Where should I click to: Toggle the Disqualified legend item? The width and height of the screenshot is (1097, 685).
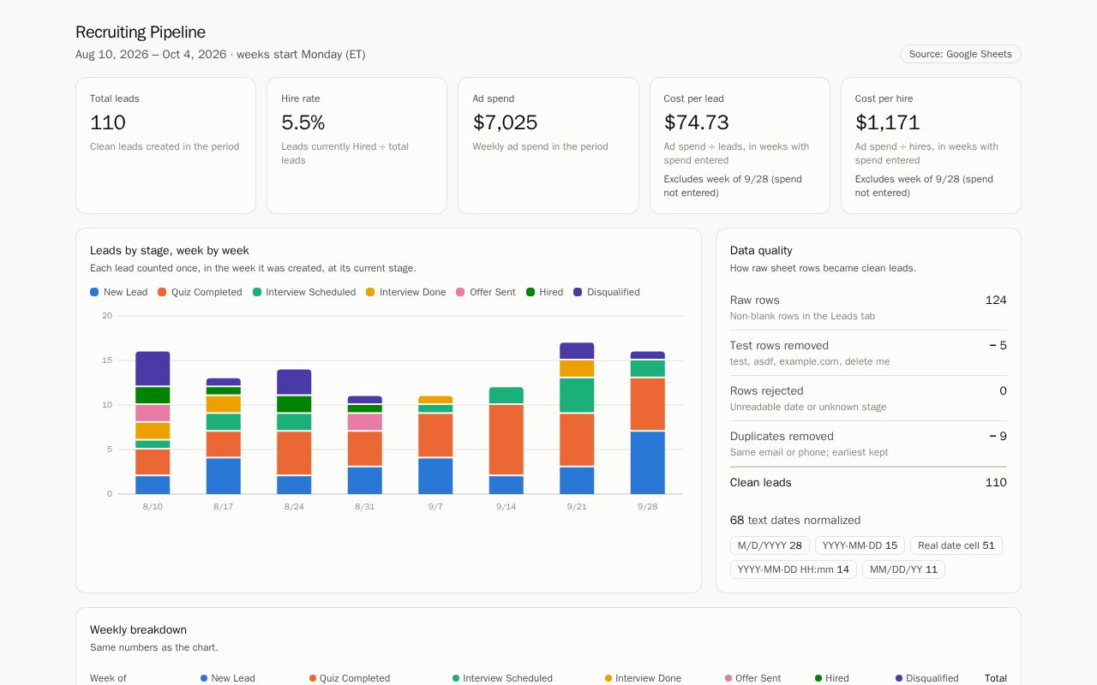[607, 292]
